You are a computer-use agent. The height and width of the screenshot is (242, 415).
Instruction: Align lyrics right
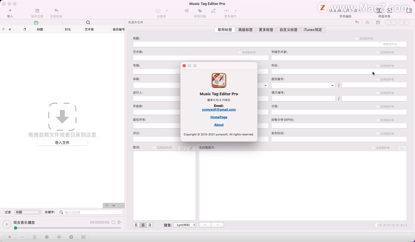[x=149, y=225]
